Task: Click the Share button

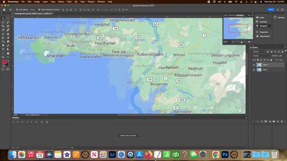Action: coord(271,9)
